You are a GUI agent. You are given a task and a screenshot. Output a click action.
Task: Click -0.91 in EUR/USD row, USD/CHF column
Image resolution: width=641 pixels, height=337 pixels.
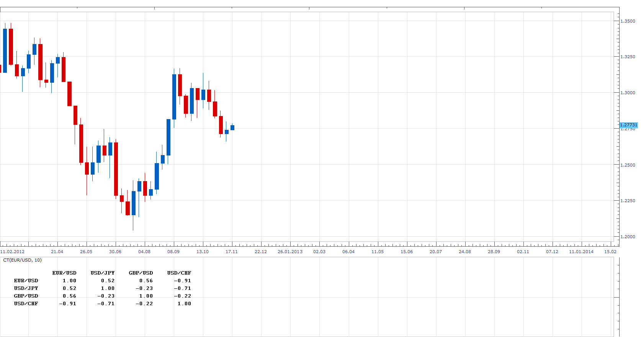click(x=183, y=281)
